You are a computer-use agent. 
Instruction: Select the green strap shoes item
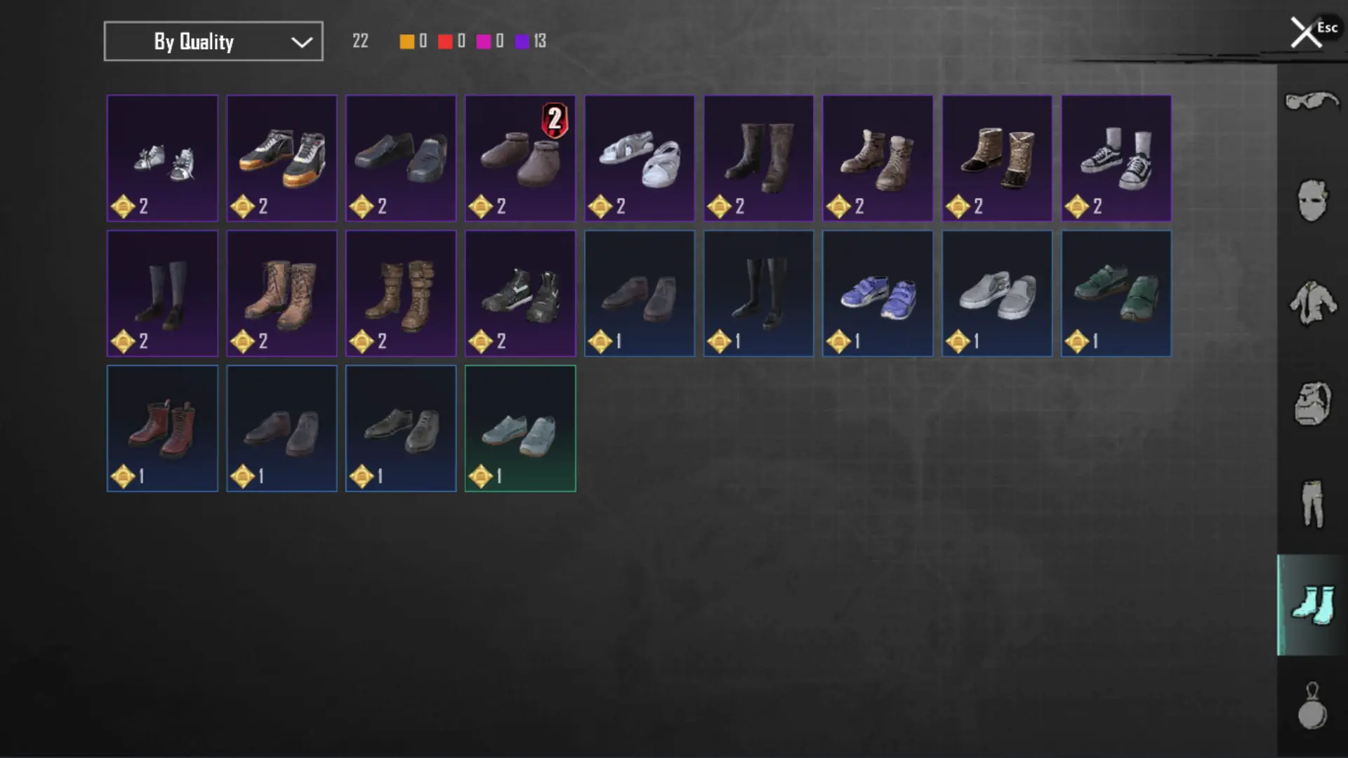pos(1116,293)
